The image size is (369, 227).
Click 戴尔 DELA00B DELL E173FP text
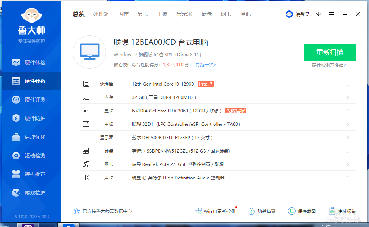tap(172, 137)
